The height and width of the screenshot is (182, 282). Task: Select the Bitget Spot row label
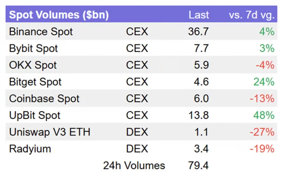coord(35,82)
